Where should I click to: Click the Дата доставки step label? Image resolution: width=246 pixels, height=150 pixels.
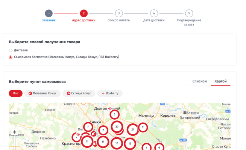(x=154, y=20)
